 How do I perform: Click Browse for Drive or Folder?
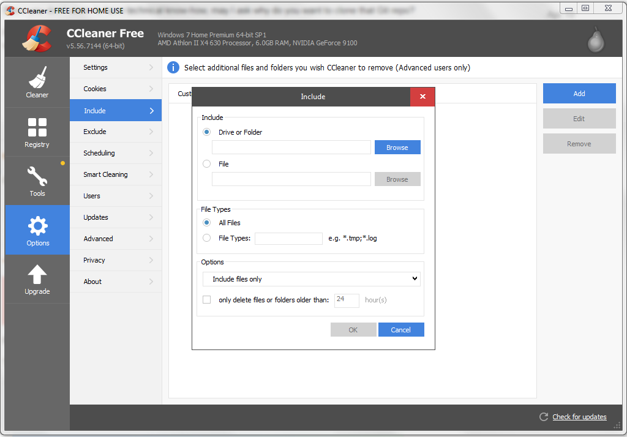click(397, 147)
